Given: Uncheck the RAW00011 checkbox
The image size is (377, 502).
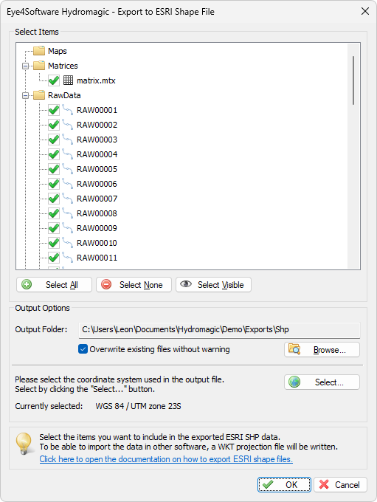Looking at the screenshot, I should 54,258.
